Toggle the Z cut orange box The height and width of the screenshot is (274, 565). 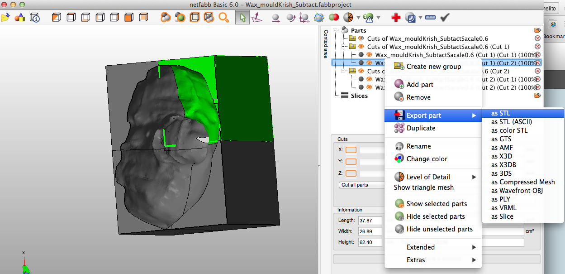point(351,173)
